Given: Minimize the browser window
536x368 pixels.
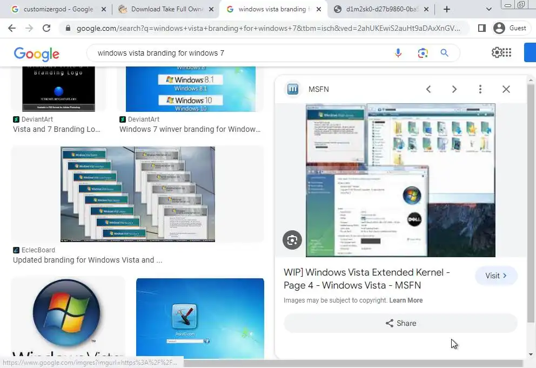Looking at the screenshot, I should [508, 5].
